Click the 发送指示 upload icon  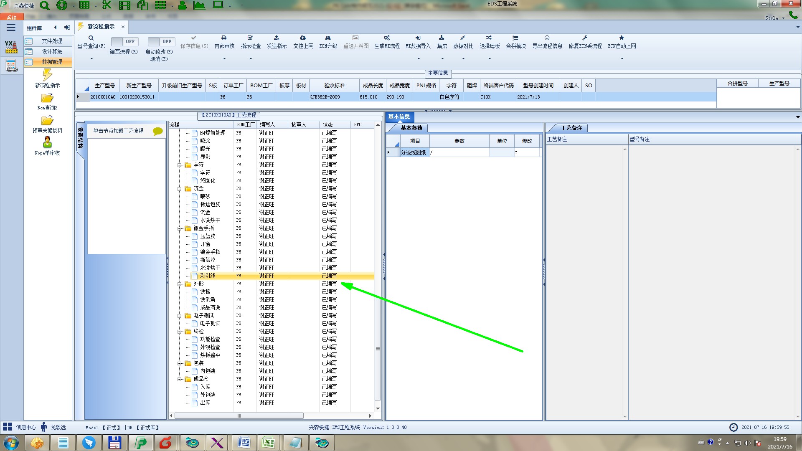(x=277, y=38)
